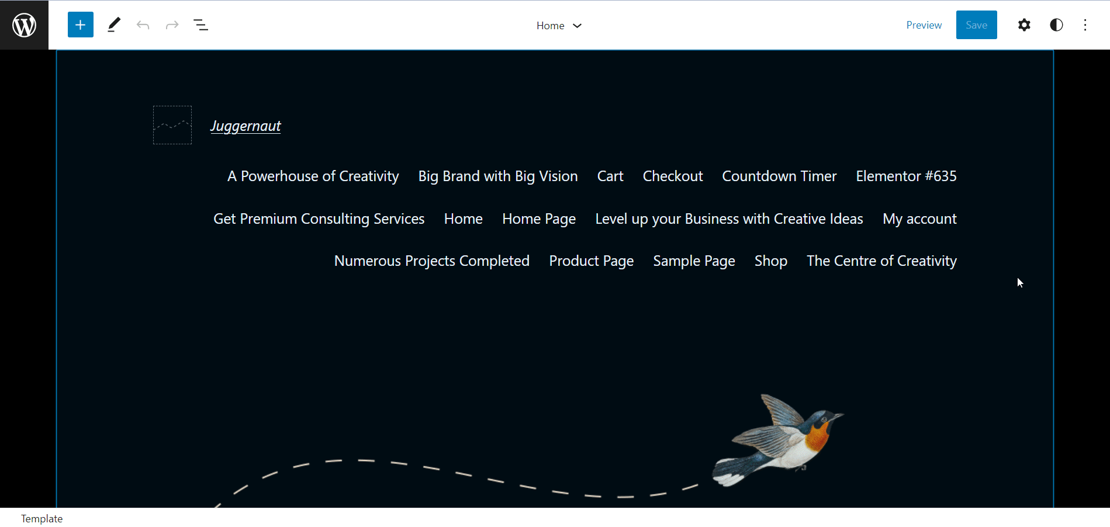Screen dimensions: 1110x527
Task: Click the Juggernaut site title
Action: point(245,126)
